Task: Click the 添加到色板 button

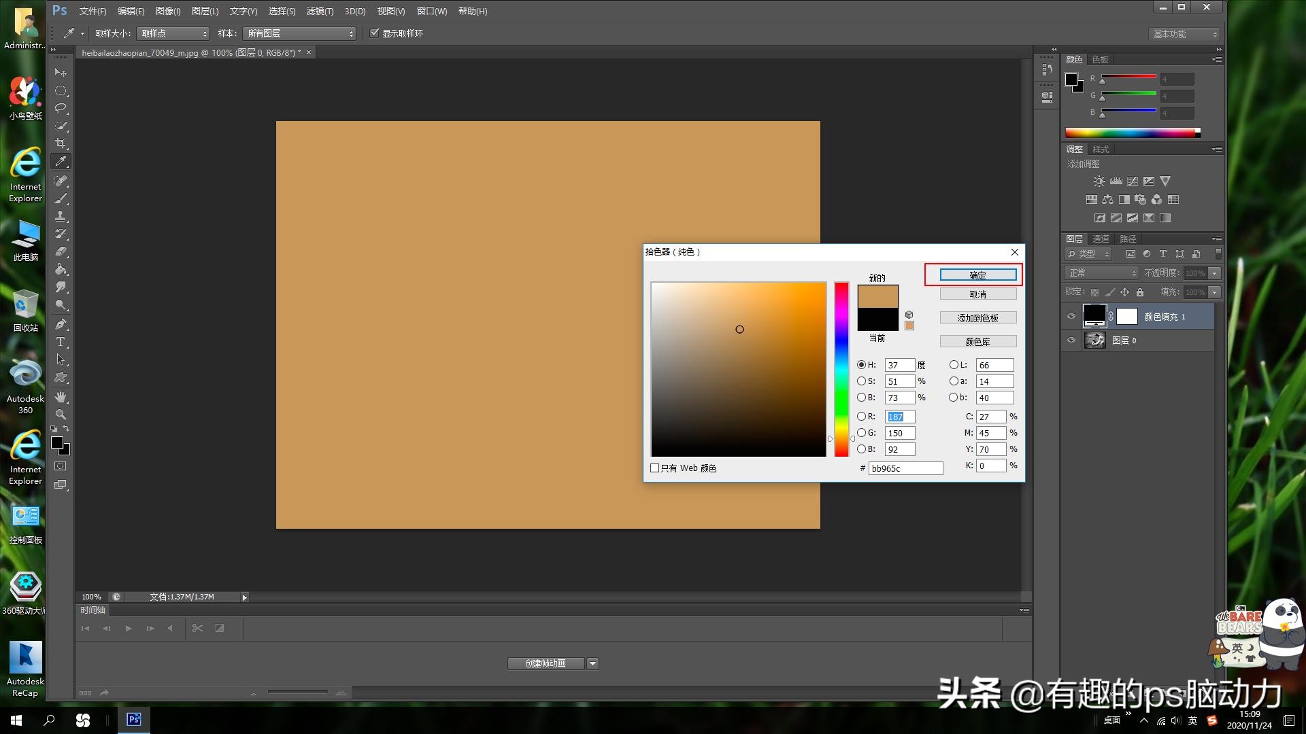Action: coord(977,318)
